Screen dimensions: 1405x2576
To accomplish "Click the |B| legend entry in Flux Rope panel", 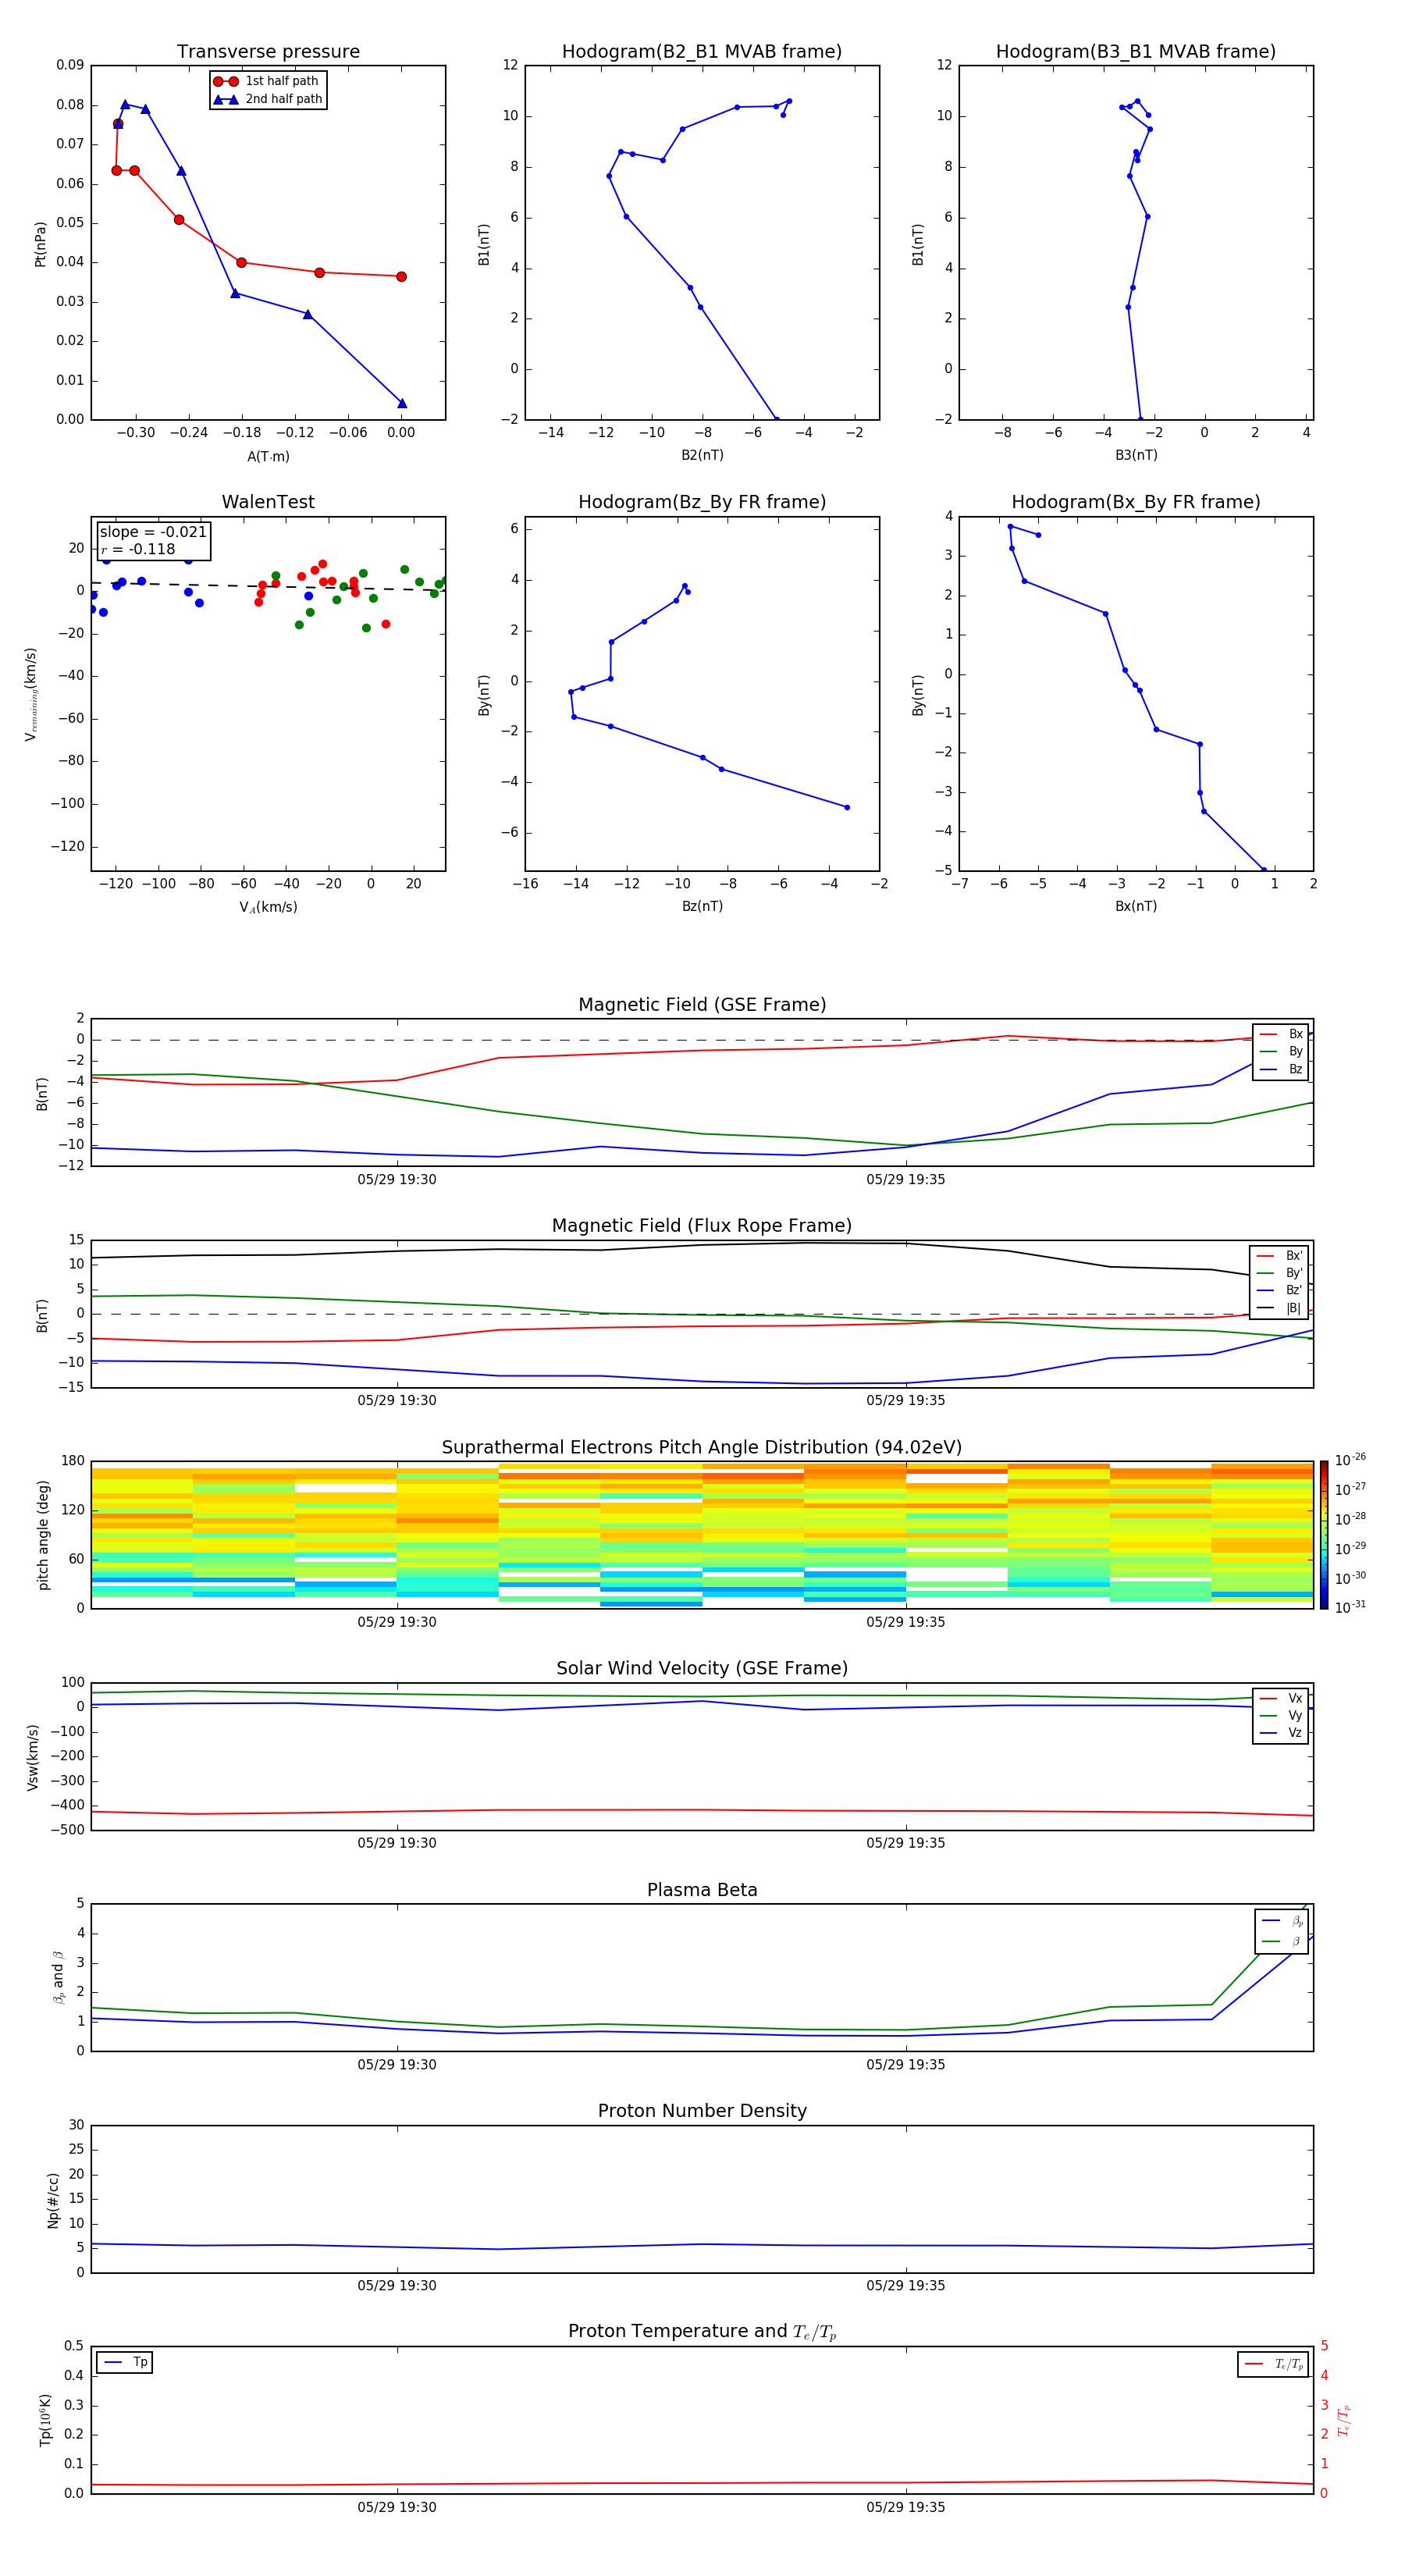I will (1280, 1308).
